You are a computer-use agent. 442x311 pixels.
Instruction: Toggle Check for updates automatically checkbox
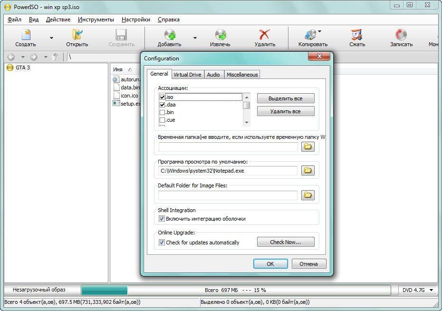pos(162,242)
